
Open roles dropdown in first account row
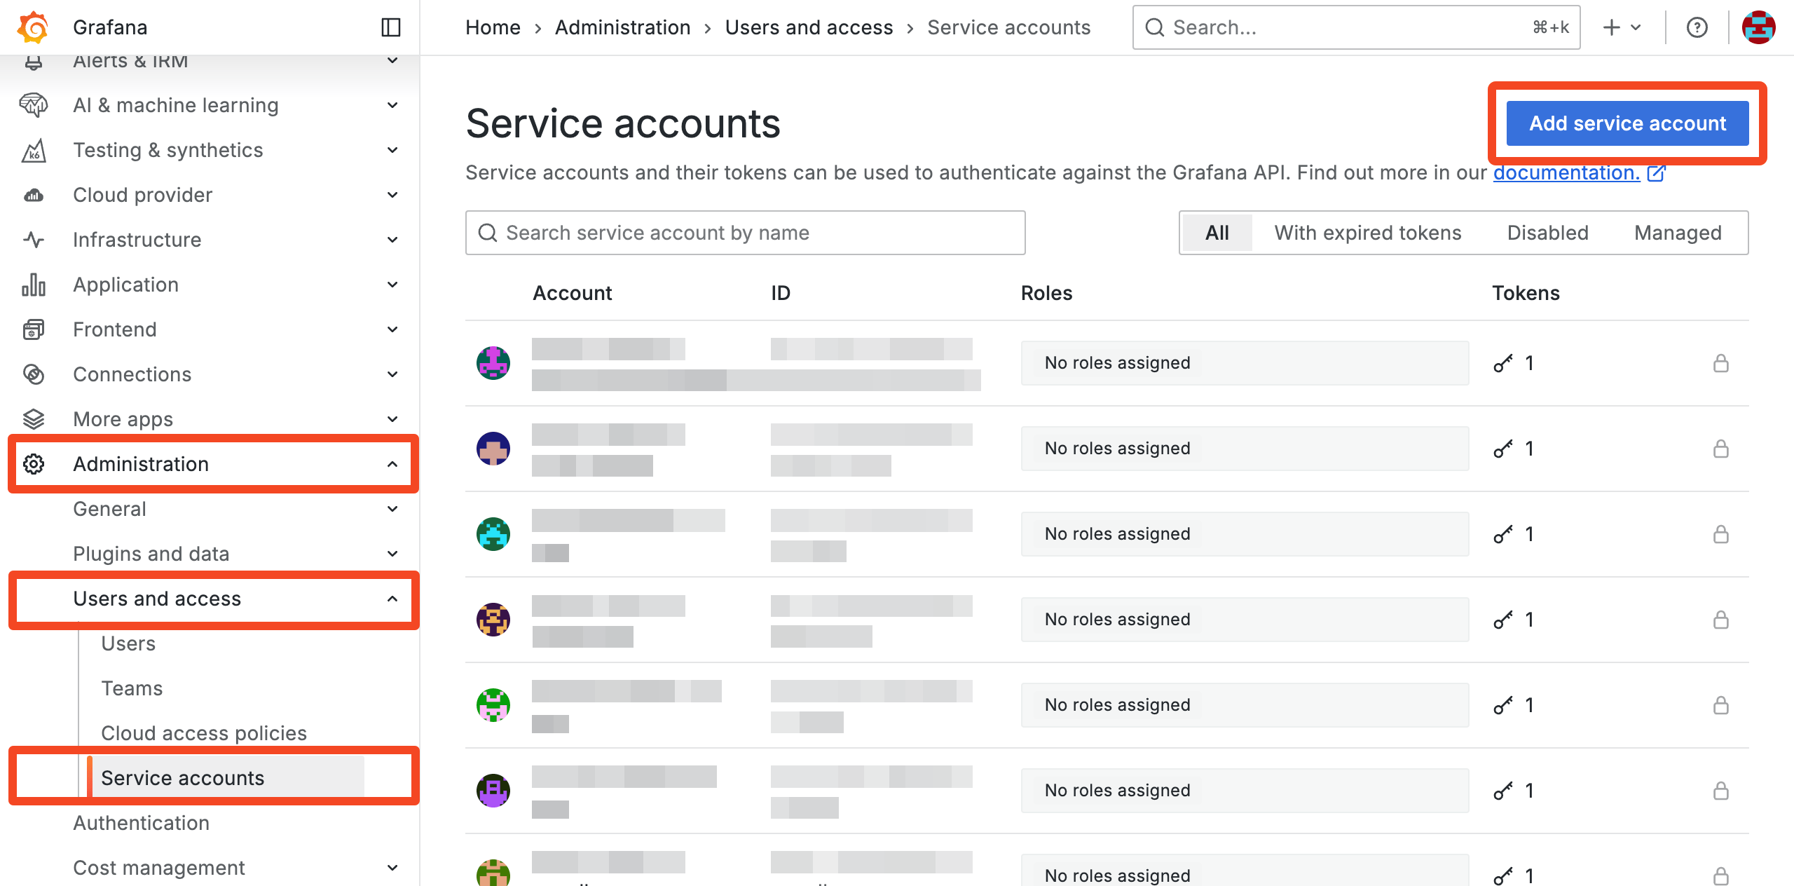point(1245,363)
